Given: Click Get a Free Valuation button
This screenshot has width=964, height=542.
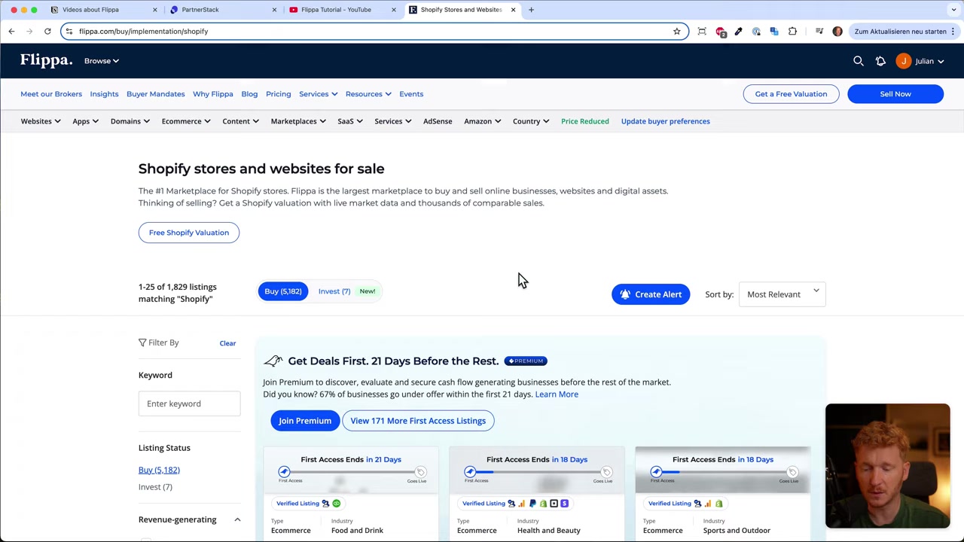Looking at the screenshot, I should click(x=791, y=94).
